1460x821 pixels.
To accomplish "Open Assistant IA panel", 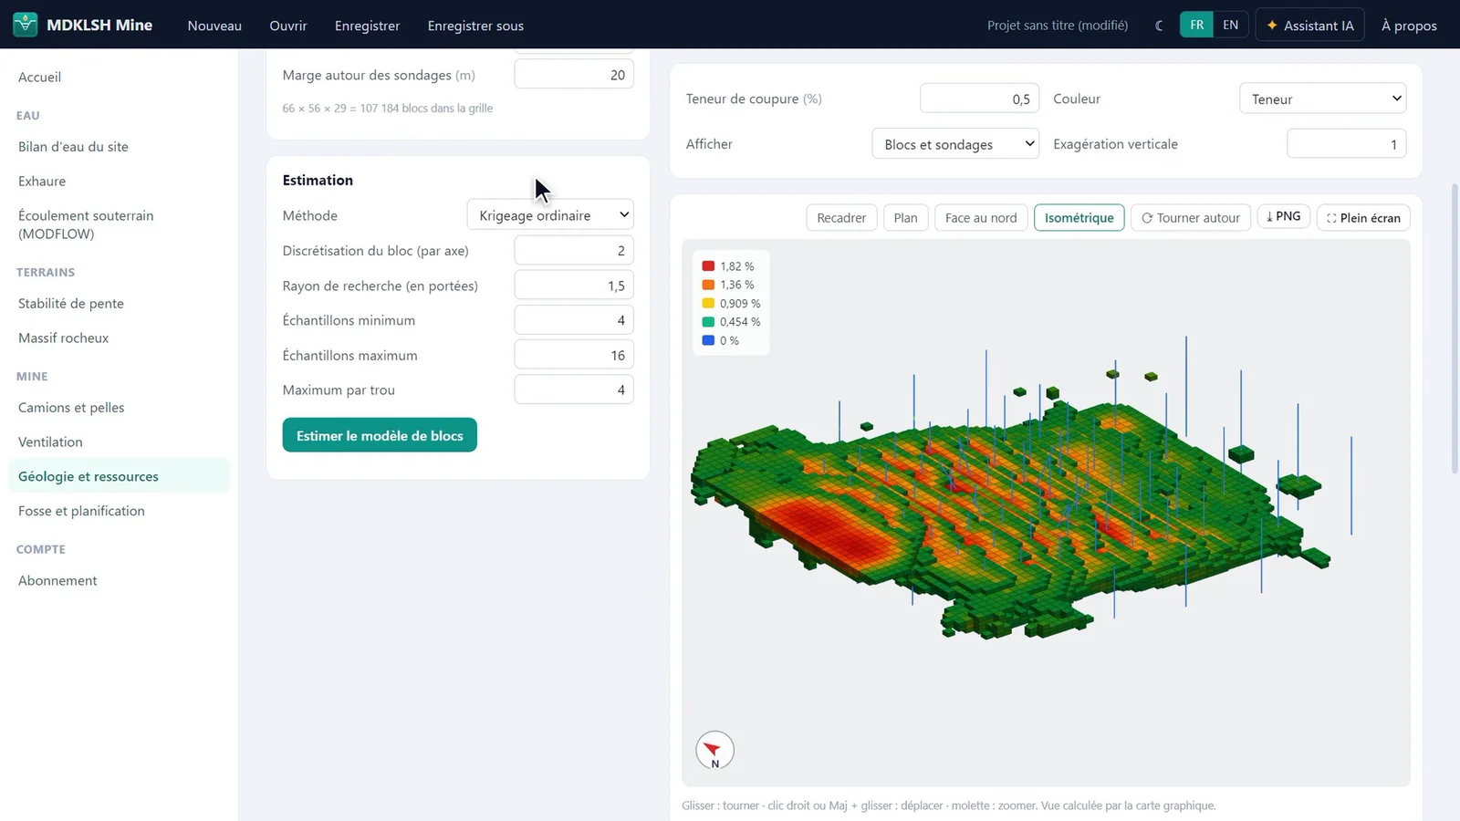I will (x=1309, y=26).
